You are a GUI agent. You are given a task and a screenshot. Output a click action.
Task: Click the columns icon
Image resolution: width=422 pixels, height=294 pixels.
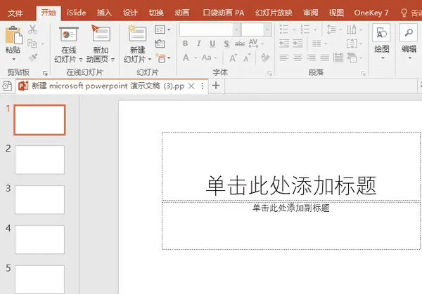click(x=316, y=44)
